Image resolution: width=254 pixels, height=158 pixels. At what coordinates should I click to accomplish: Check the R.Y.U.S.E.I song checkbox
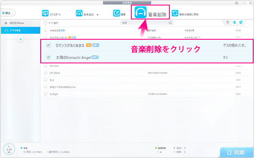[46, 65]
